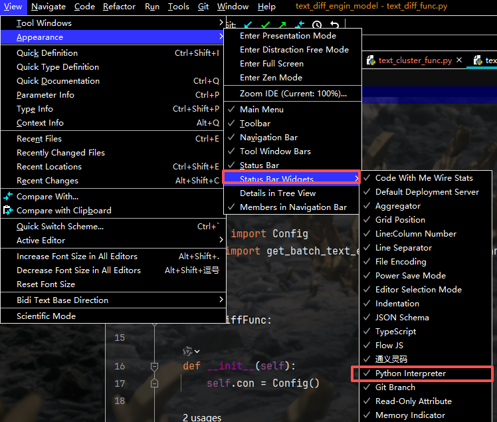Toggle the Code With Me Wire Stats widget

click(x=426, y=178)
